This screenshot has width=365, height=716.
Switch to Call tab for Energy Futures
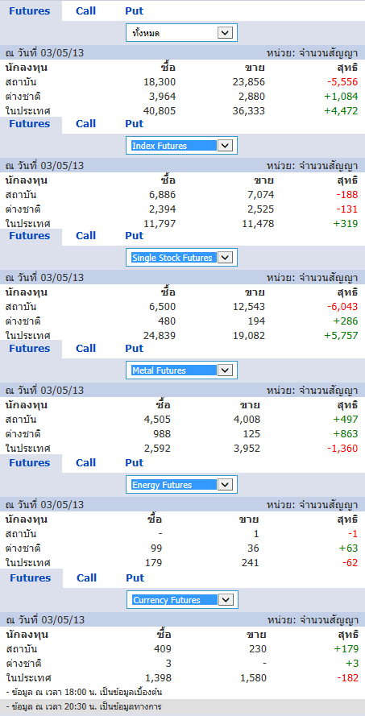pyautogui.click(x=86, y=462)
